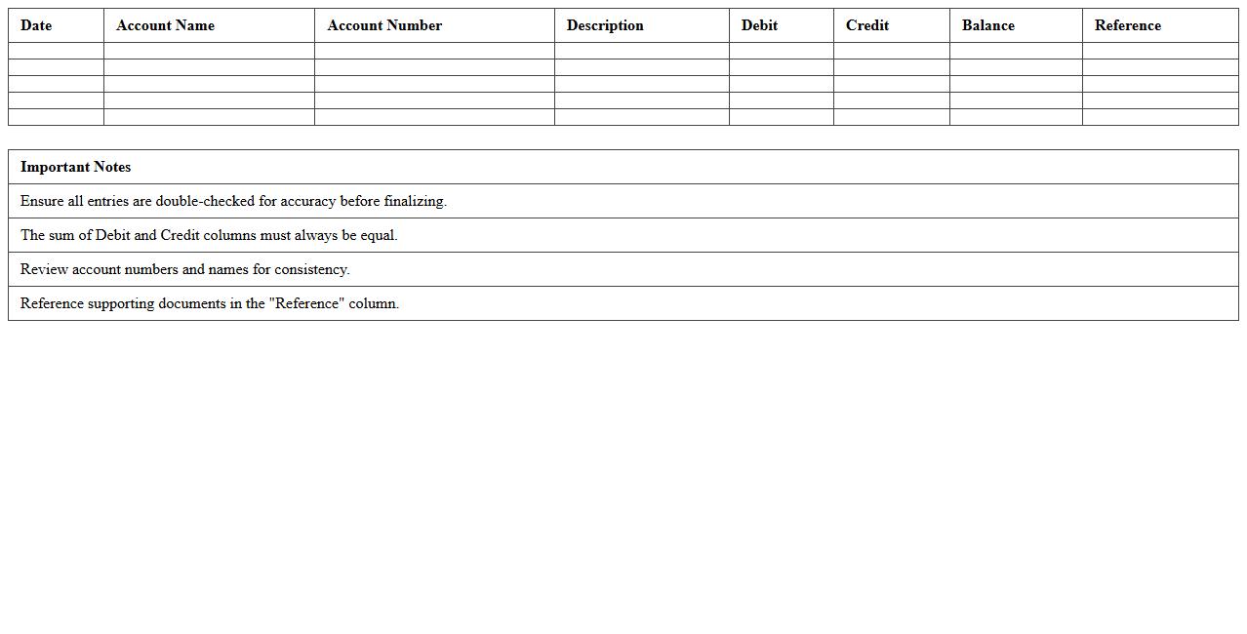Select the Credit column header
The height and width of the screenshot is (634, 1247).
tap(866, 25)
